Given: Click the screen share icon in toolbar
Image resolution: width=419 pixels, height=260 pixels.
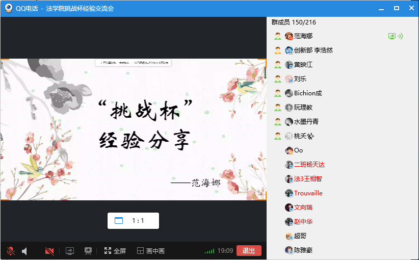Looking at the screenshot, I should (70, 251).
